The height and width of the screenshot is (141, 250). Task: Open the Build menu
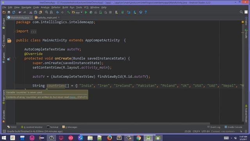(x=65, y=7)
